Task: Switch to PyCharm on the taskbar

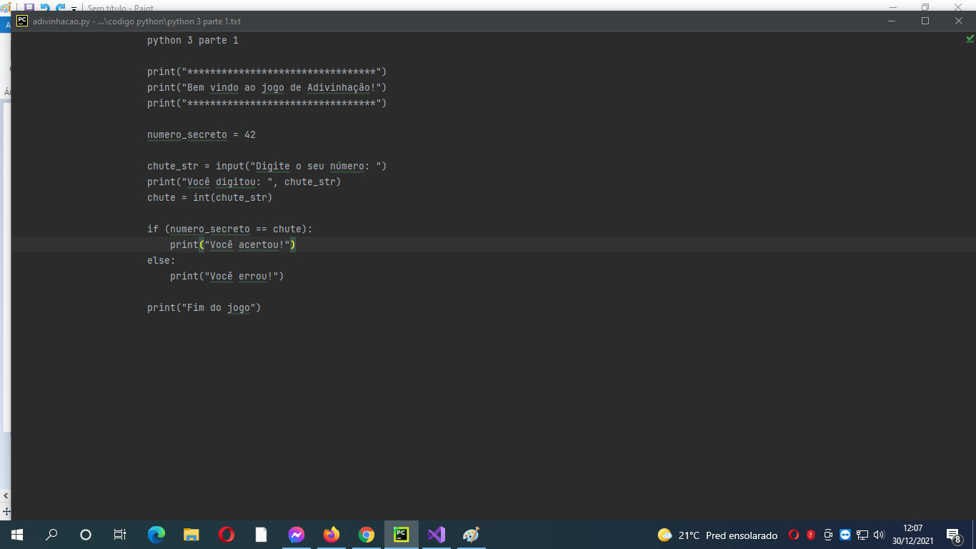Action: [x=401, y=535]
